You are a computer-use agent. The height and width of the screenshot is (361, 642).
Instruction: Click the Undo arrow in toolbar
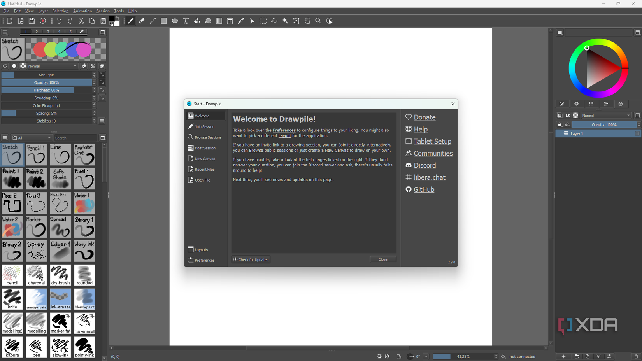(59, 21)
